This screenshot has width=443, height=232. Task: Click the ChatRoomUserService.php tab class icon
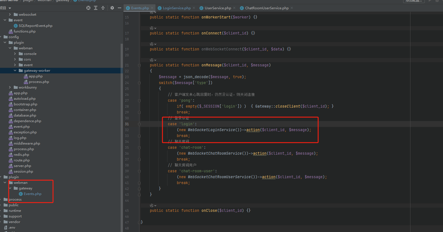pos(242,8)
